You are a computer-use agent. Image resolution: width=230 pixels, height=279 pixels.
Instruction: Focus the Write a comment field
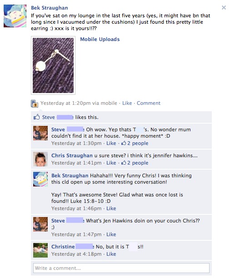click(x=121, y=268)
